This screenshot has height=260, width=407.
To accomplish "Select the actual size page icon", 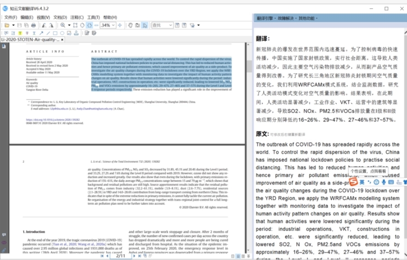I will pos(75,25).
